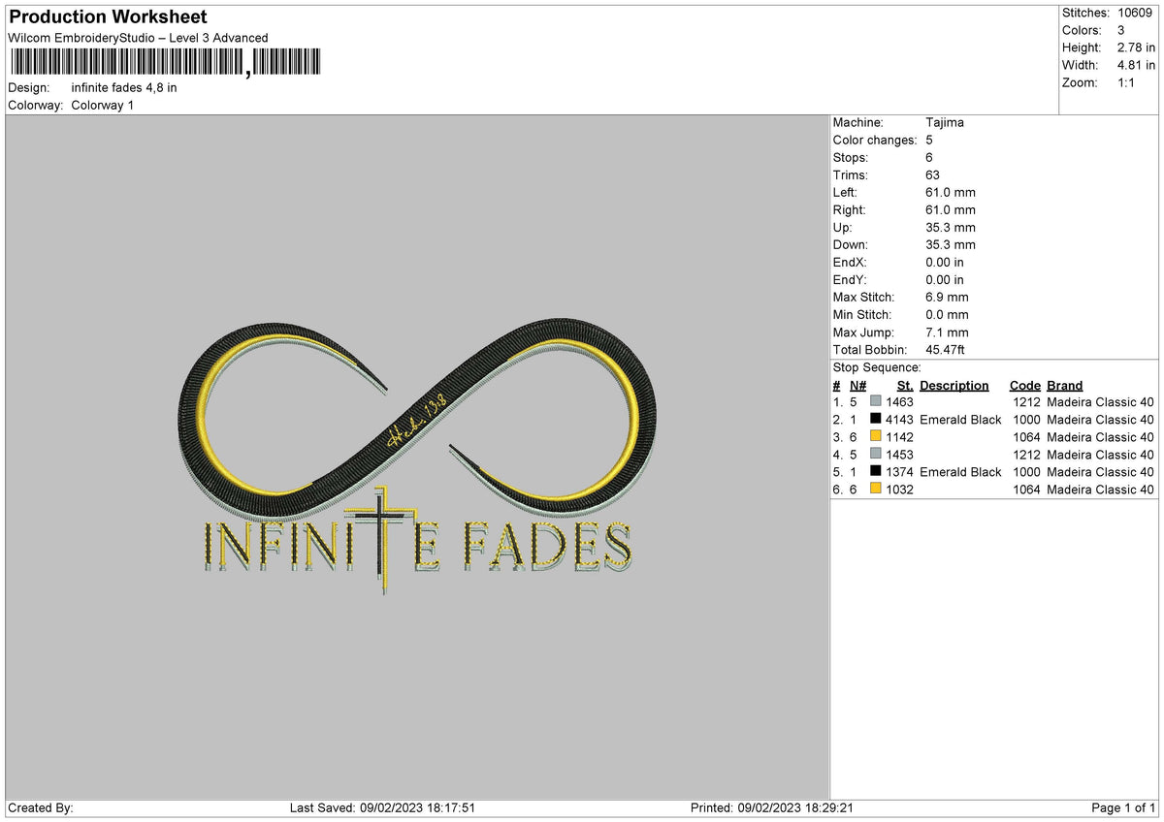Click the Trims value 63

click(x=933, y=174)
